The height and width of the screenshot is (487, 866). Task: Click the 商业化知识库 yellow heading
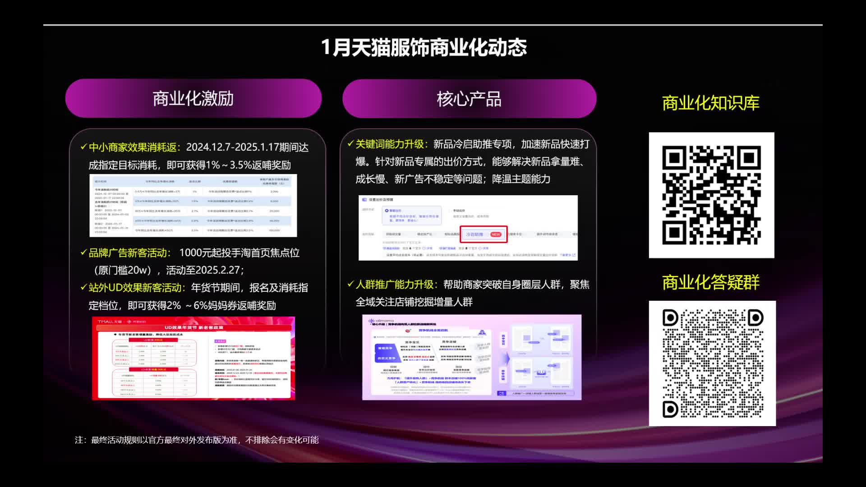[x=710, y=103]
